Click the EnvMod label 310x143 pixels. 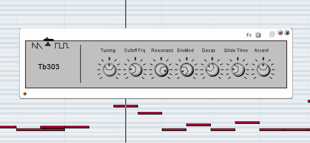coord(185,51)
